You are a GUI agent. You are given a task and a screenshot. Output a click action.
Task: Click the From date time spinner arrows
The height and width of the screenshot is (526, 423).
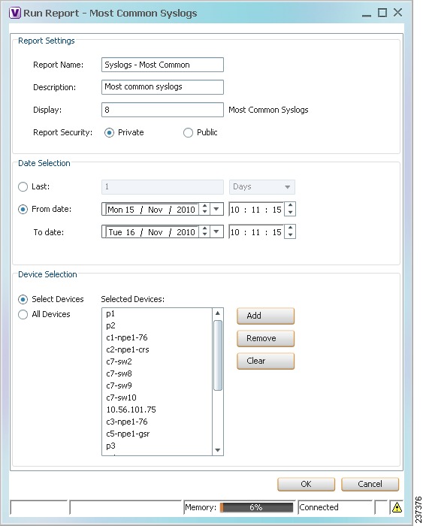[290, 210]
